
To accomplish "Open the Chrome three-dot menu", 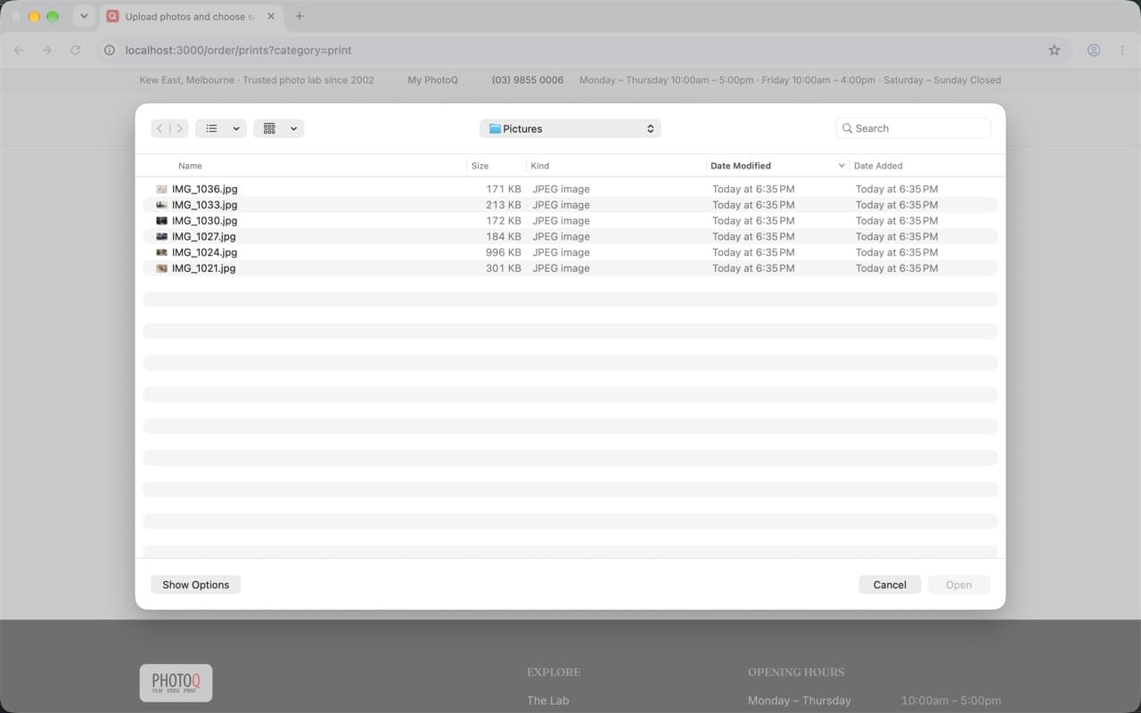I will point(1122,51).
